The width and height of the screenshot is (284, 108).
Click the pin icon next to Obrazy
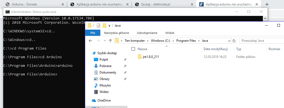point(125,79)
